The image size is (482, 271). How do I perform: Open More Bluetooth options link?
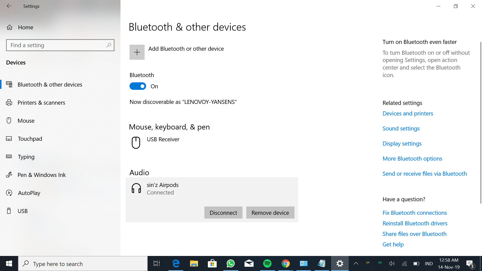click(412, 159)
